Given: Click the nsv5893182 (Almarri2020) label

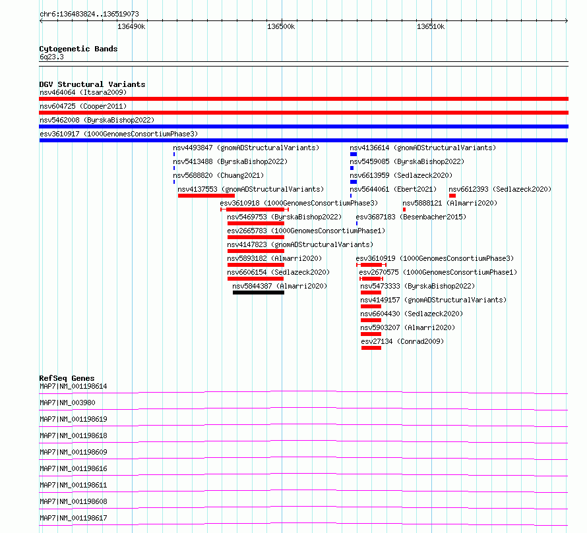Looking at the screenshot, I should pyautogui.click(x=274, y=258).
